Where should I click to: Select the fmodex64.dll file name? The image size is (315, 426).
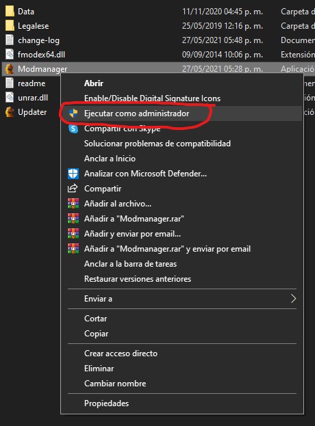41,55
